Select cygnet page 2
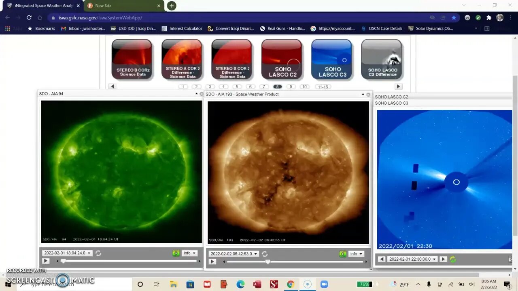This screenshot has height=291, width=518. coord(196,87)
